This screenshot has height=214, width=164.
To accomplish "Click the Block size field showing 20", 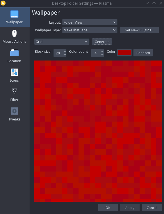I will (x=58, y=53).
